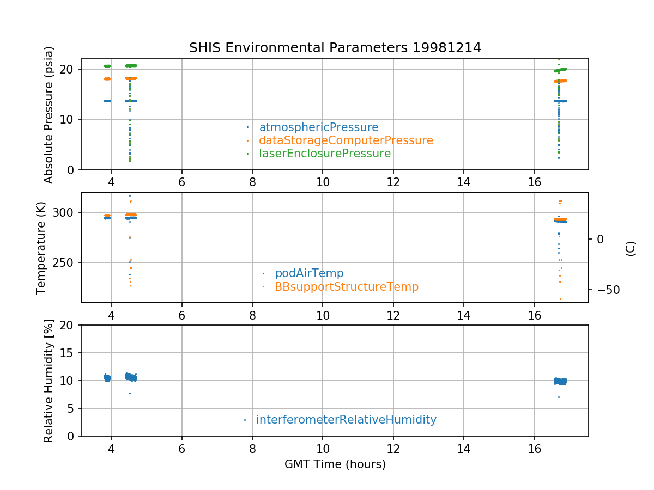
Task: Click the green marker beside laserEnclosurePressure
Action: [x=247, y=154]
